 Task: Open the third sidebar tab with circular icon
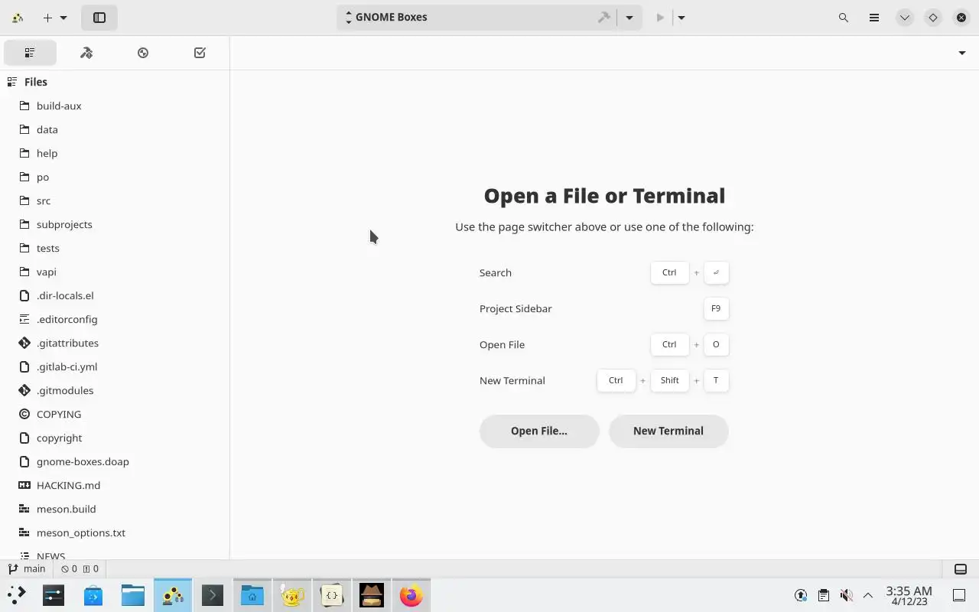pos(143,53)
